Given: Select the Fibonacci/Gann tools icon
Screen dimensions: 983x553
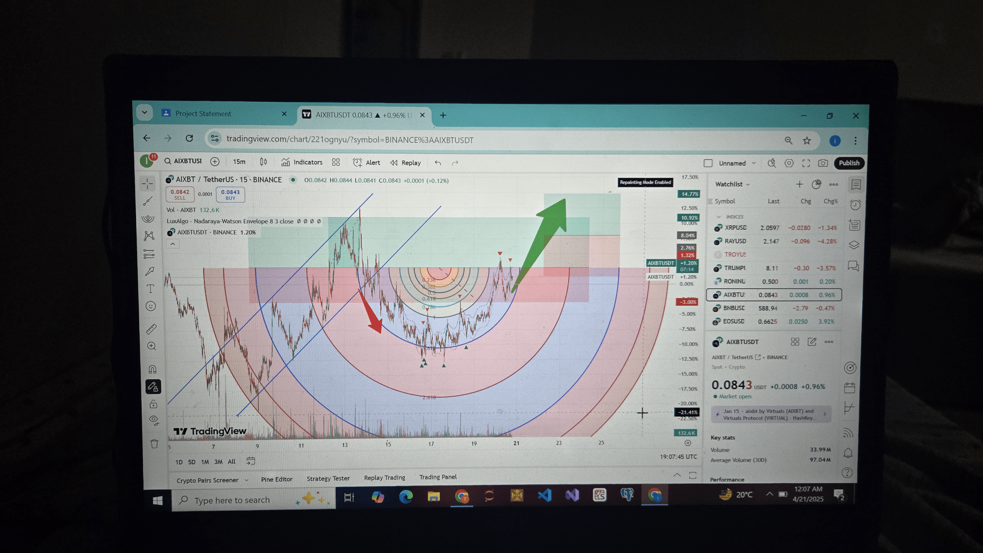Looking at the screenshot, I should [x=148, y=218].
